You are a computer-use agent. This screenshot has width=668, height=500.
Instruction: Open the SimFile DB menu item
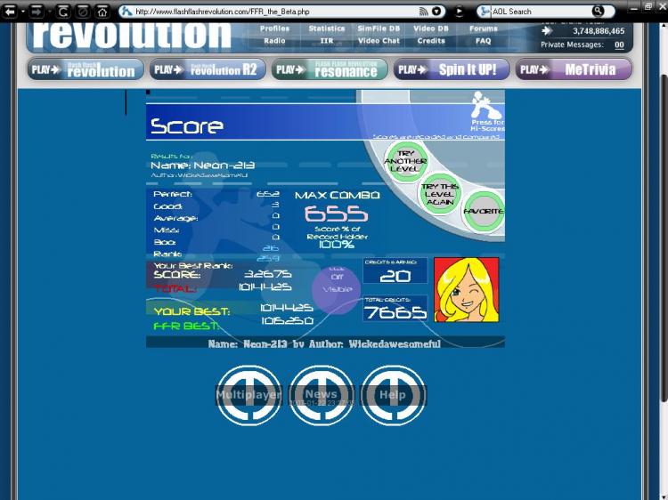(x=379, y=28)
